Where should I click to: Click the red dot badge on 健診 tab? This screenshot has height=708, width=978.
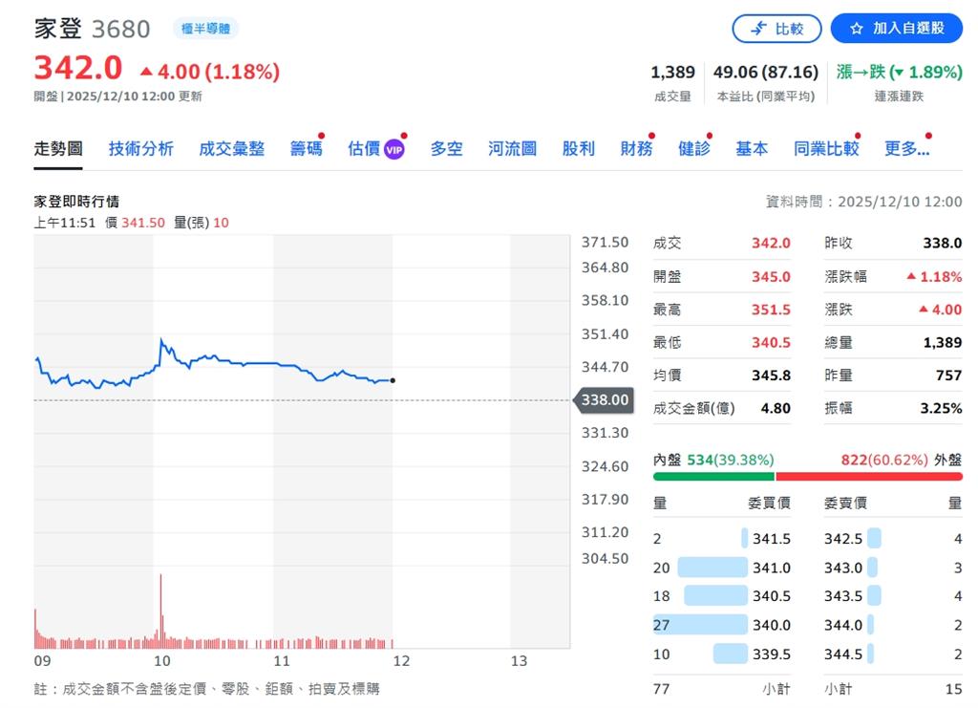[709, 137]
